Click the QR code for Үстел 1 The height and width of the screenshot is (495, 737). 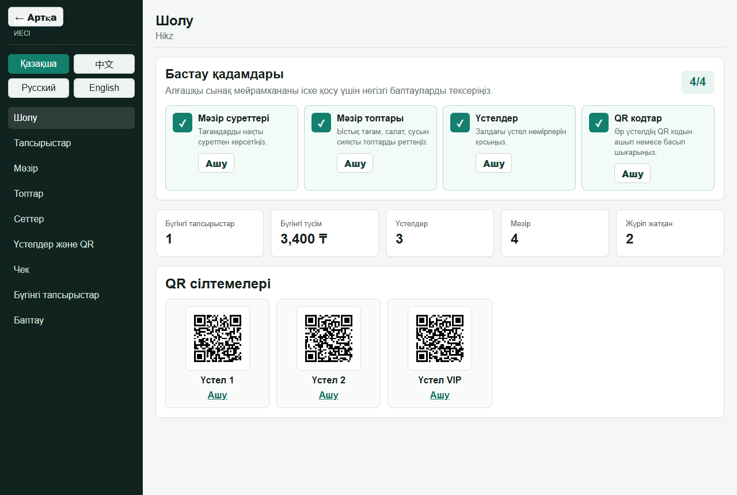point(218,338)
